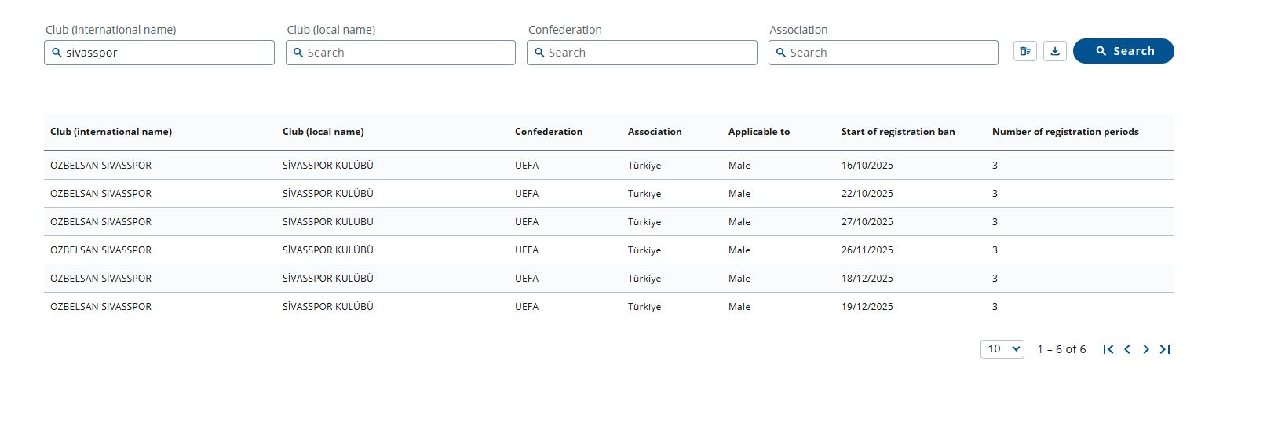Click the magnifier icon in Association field
The height and width of the screenshot is (434, 1267).
(x=780, y=53)
